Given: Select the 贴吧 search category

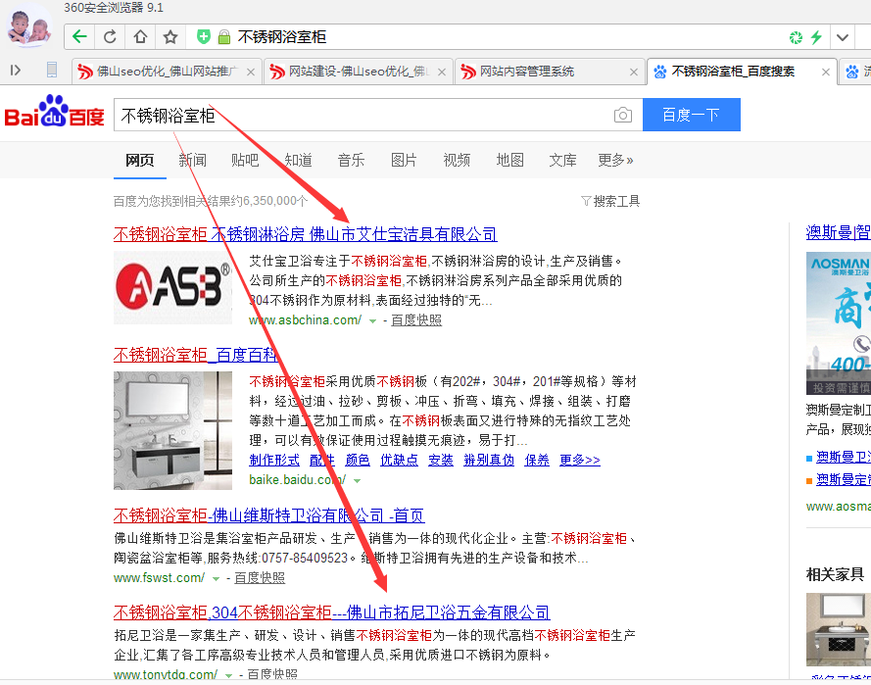Looking at the screenshot, I should click(x=245, y=160).
